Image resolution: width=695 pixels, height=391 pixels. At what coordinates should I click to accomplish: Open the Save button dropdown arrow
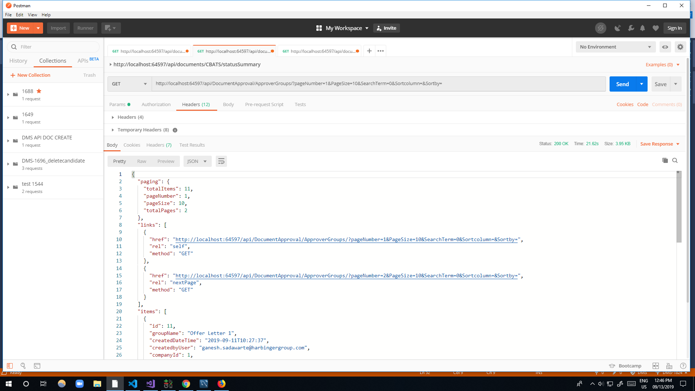pyautogui.click(x=675, y=84)
